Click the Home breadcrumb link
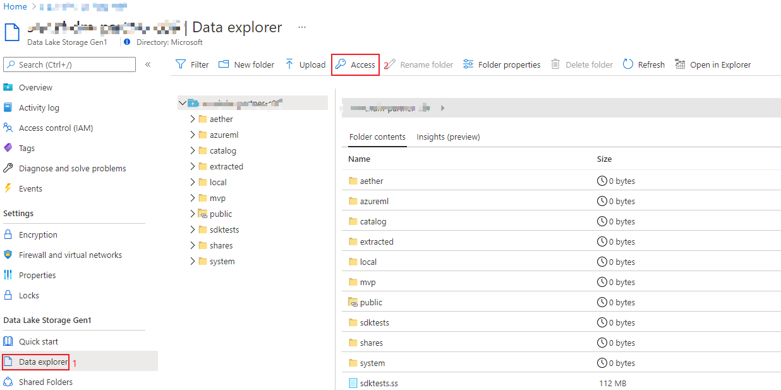Image resolution: width=781 pixels, height=390 pixels. [15, 6]
